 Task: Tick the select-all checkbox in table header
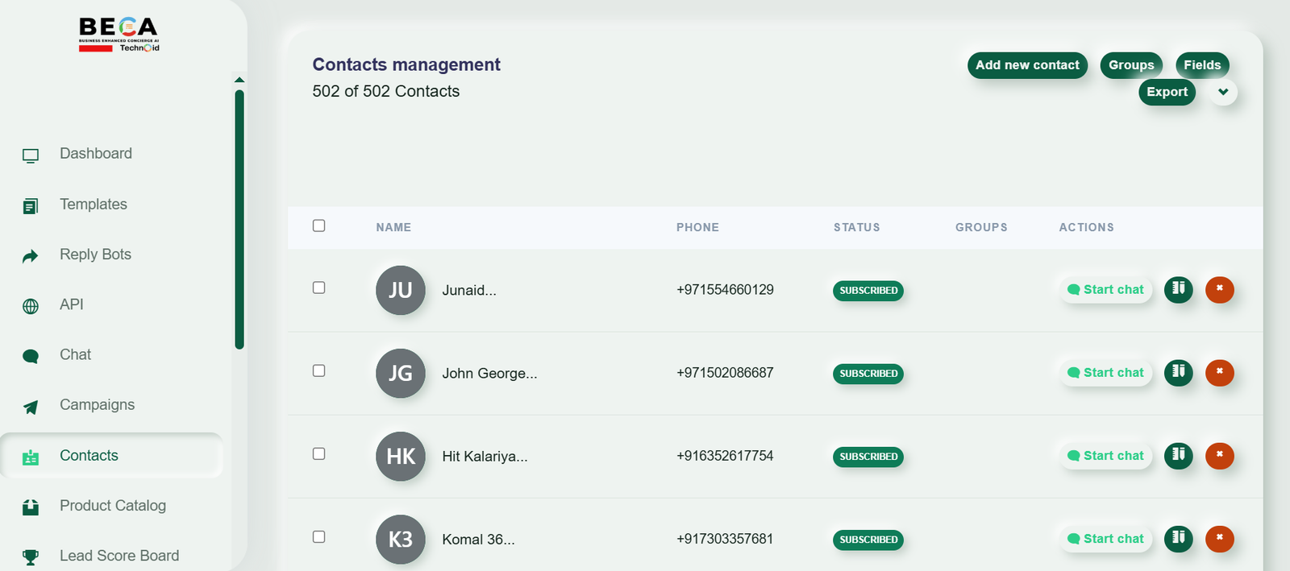coord(319,226)
